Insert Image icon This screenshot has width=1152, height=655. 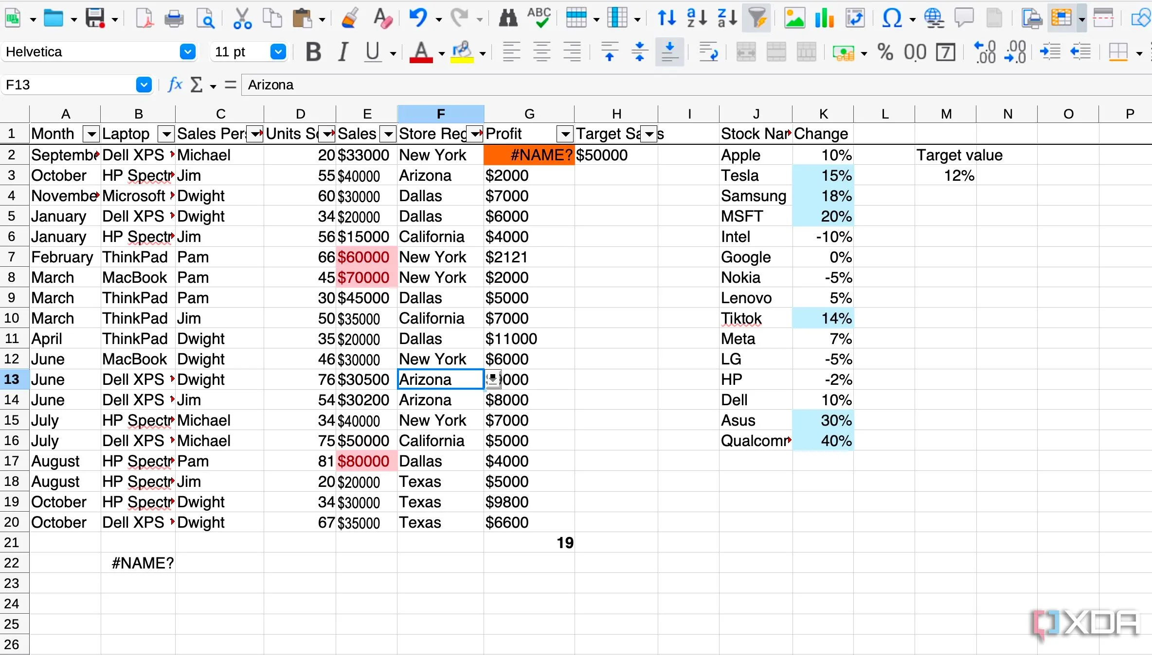coord(794,18)
